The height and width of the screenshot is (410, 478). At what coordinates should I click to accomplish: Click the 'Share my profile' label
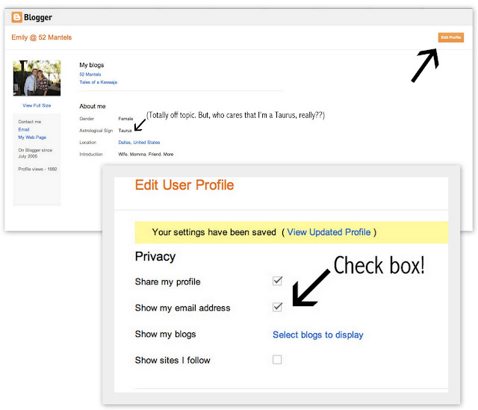pyautogui.click(x=167, y=282)
